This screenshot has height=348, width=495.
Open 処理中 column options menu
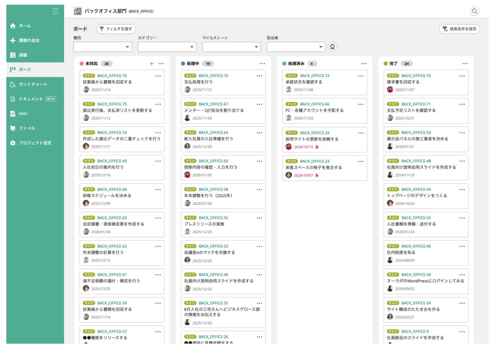(x=262, y=63)
